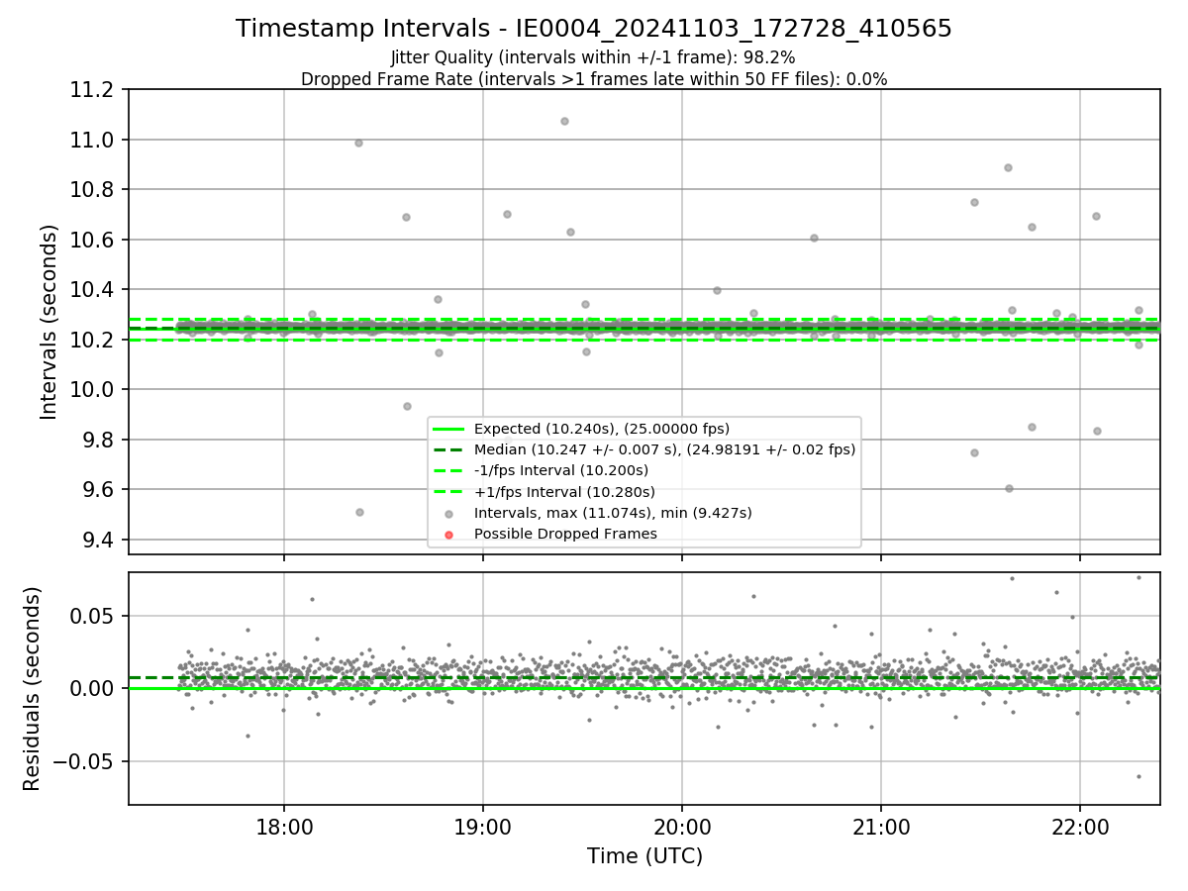Screen dimensions: 1188x891
Task: Click the 22:00 x-axis tick label
Action: pos(1079,826)
